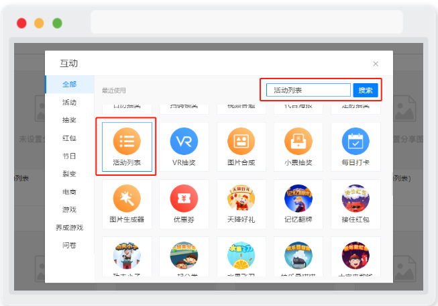The image size is (438, 306).
Task: Open the 图片生成器 image generator icon
Action: click(x=127, y=199)
